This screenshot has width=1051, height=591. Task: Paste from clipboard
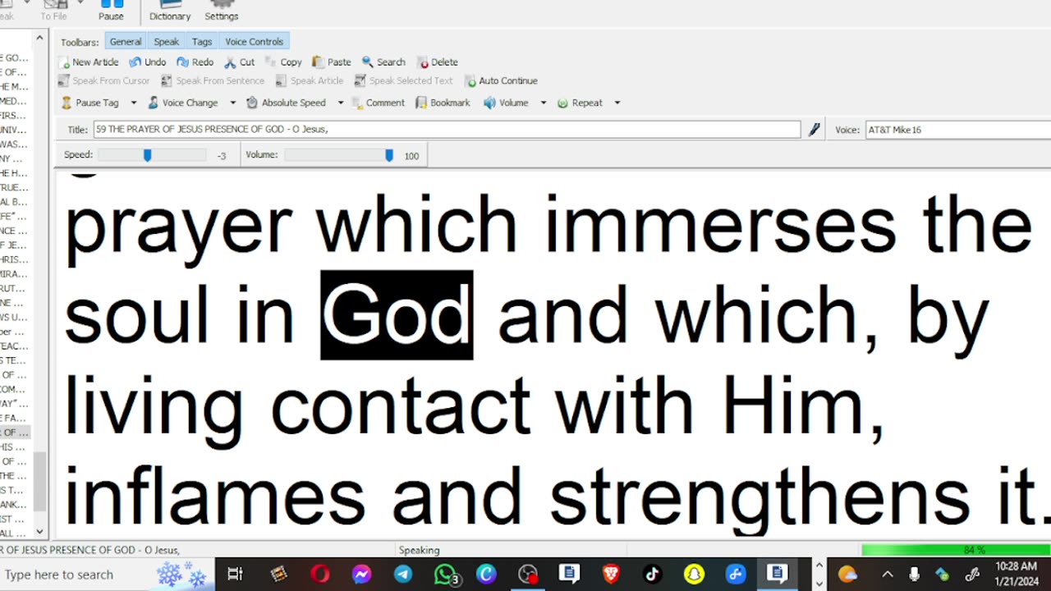coord(332,62)
